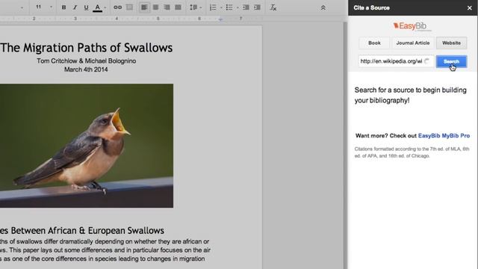Viewport: 478px width, 269px height.
Task: Click the Cite a Source panel title
Action: [x=372, y=8]
